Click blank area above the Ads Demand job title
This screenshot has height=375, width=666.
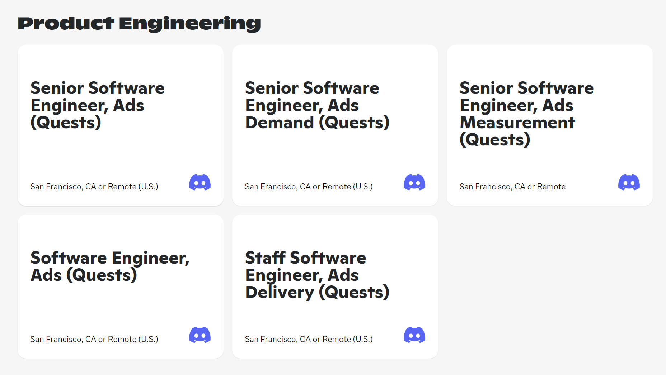click(x=335, y=62)
